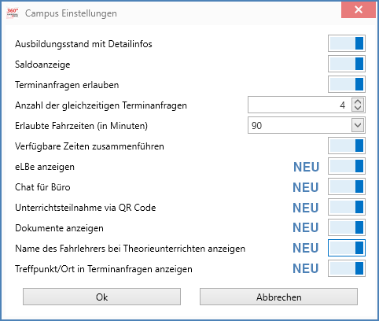Switch off eLBe anzeigen
The image size is (379, 321).
tap(347, 166)
